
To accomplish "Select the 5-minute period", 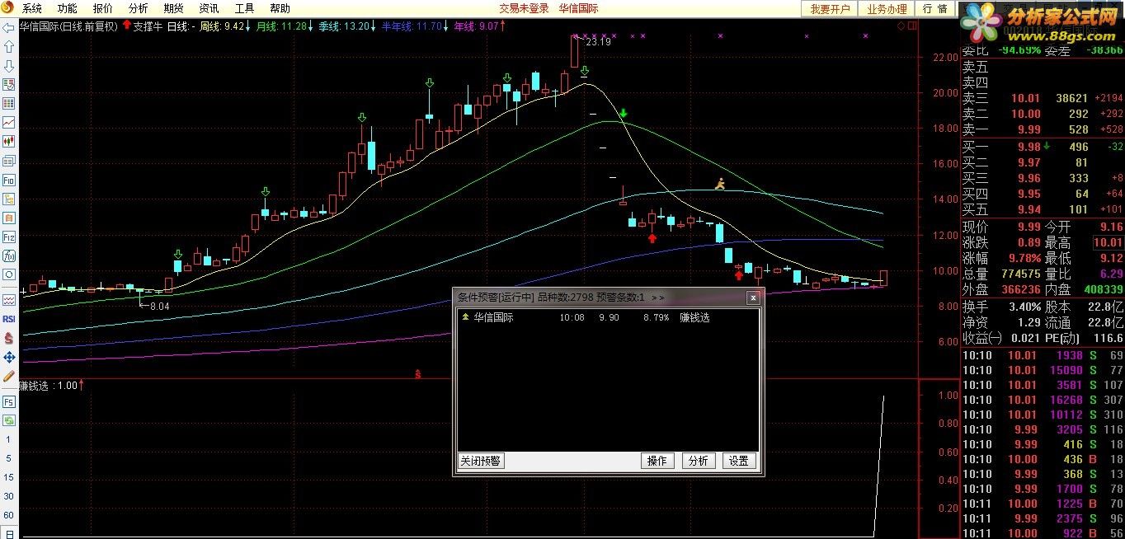I will (x=9, y=458).
